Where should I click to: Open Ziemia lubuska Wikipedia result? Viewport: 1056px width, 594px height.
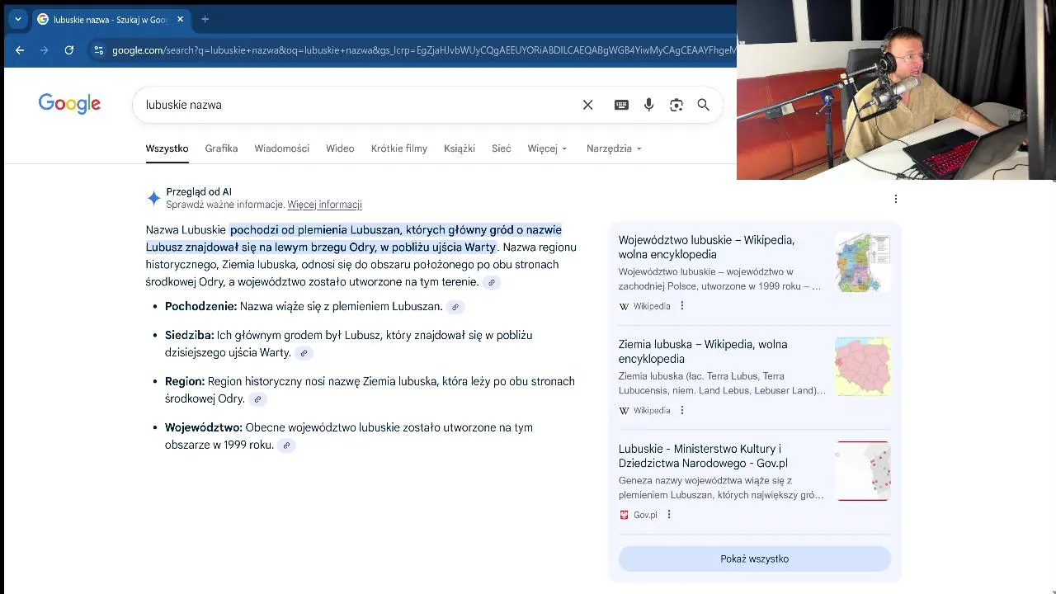tap(703, 351)
